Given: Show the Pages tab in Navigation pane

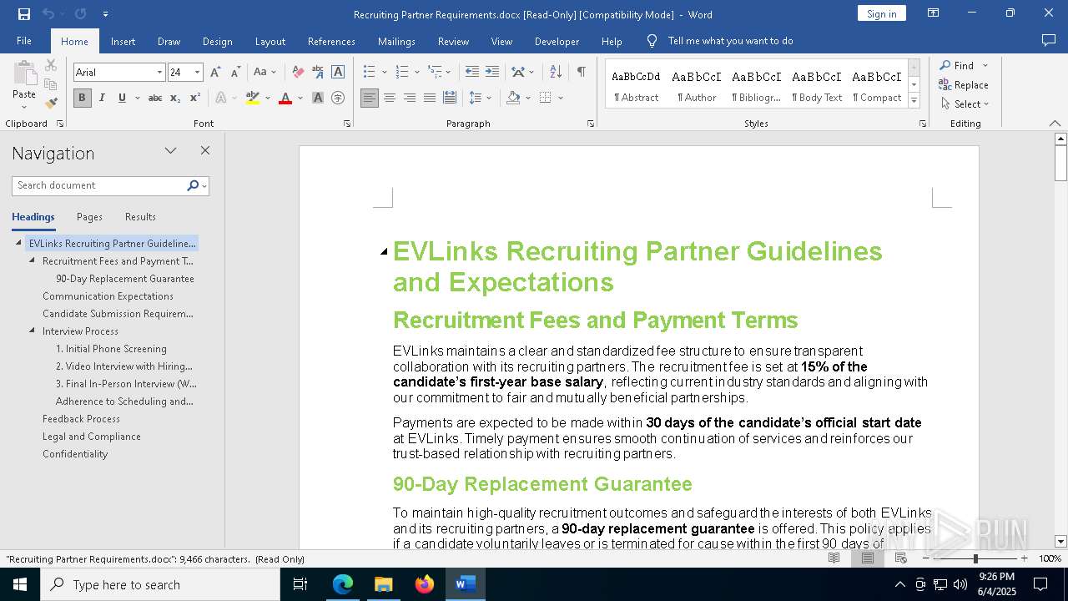Looking at the screenshot, I should pos(89,217).
